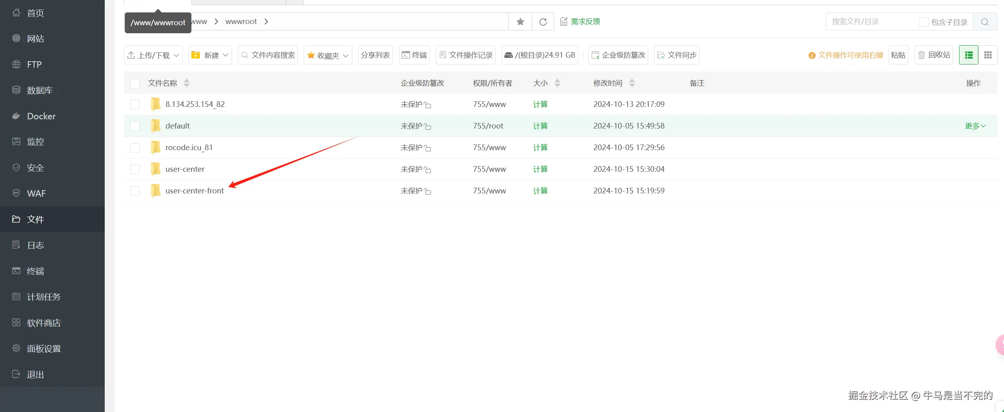Calculate size (计算) for user-center-front
This screenshot has height=412, width=1004.
point(540,191)
